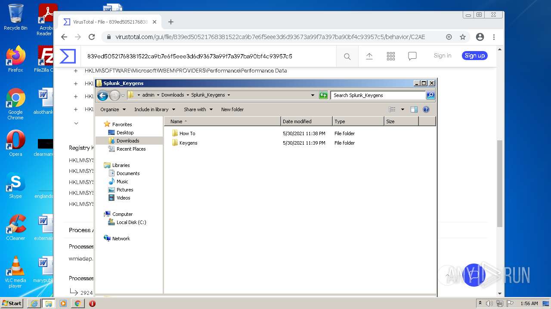Expand recent pages dropdown beside Forward
Viewport: 551px width, 309px height.
[x=123, y=95]
